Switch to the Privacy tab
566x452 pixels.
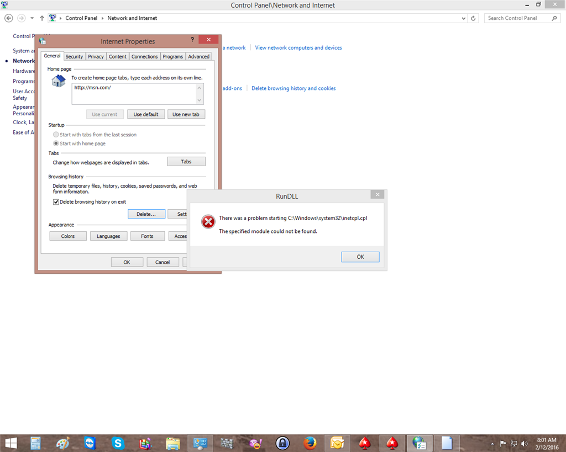(x=96, y=56)
